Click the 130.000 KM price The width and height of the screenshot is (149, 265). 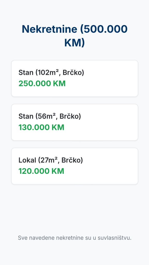[x=41, y=127]
